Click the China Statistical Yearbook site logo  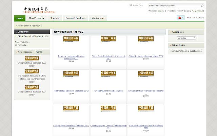click(39, 10)
